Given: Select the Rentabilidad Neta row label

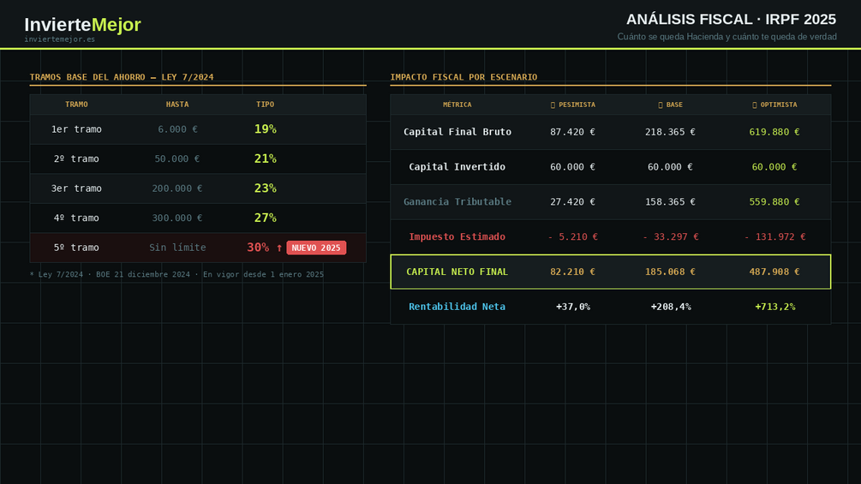Looking at the screenshot, I should (457, 307).
